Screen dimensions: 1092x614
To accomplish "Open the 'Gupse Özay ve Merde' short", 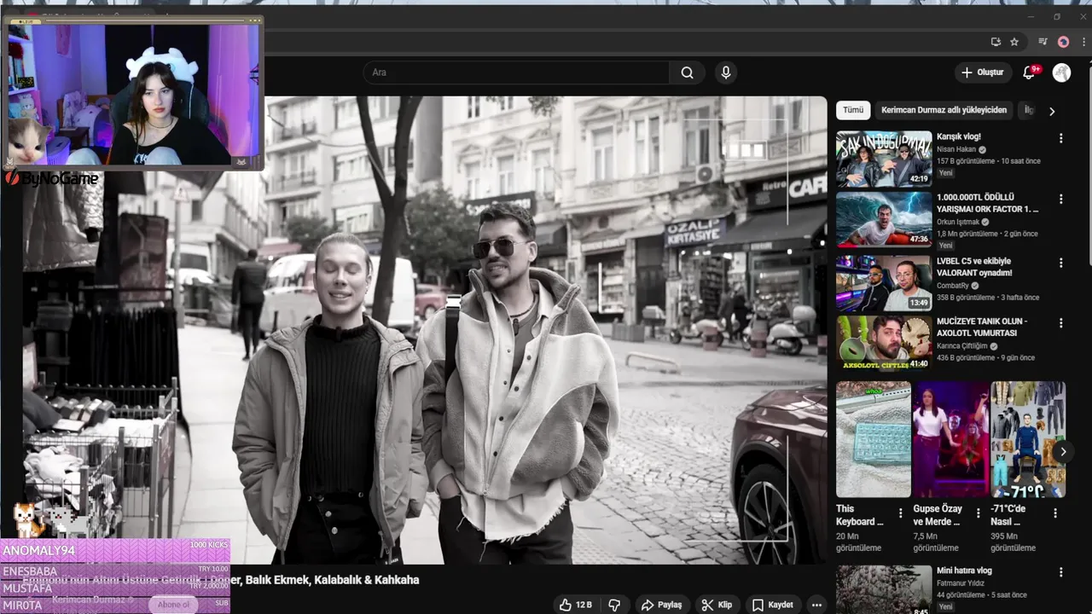I will pos(951,439).
